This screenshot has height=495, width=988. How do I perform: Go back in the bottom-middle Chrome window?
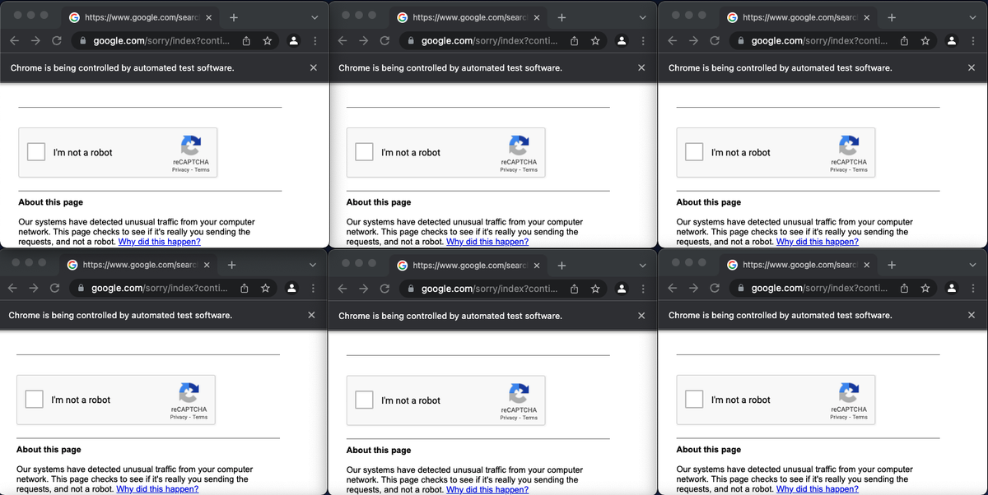tap(342, 289)
